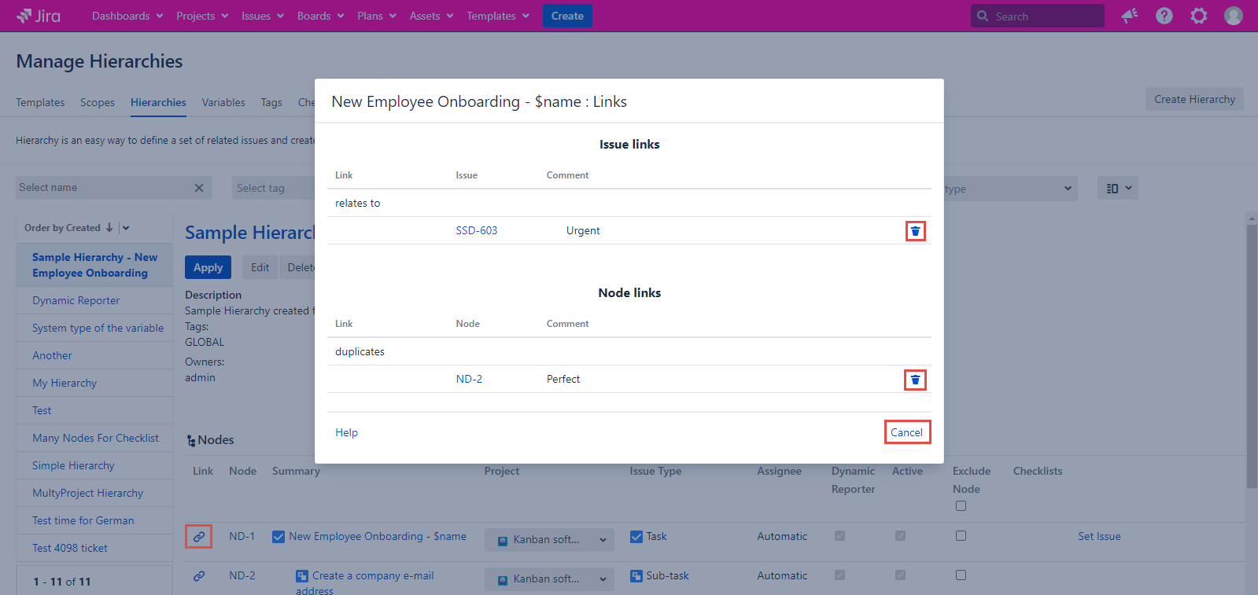Open the Jira help menu icon
This screenshot has height=595, width=1258.
(x=1164, y=16)
